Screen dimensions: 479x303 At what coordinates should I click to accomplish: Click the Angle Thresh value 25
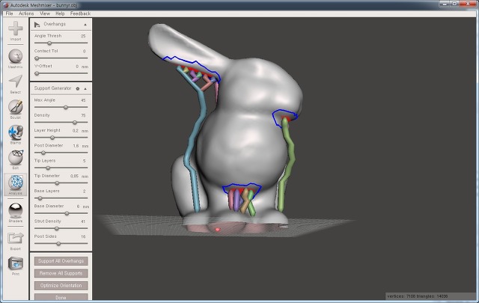point(83,36)
